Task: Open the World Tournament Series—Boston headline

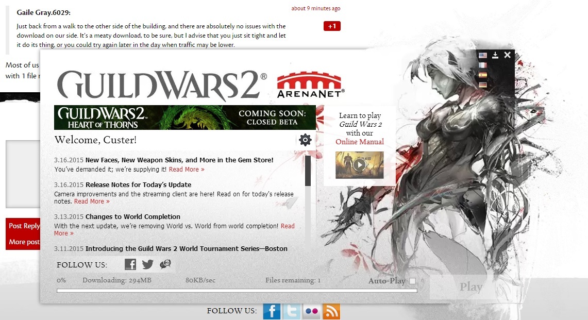Action: coord(187,249)
